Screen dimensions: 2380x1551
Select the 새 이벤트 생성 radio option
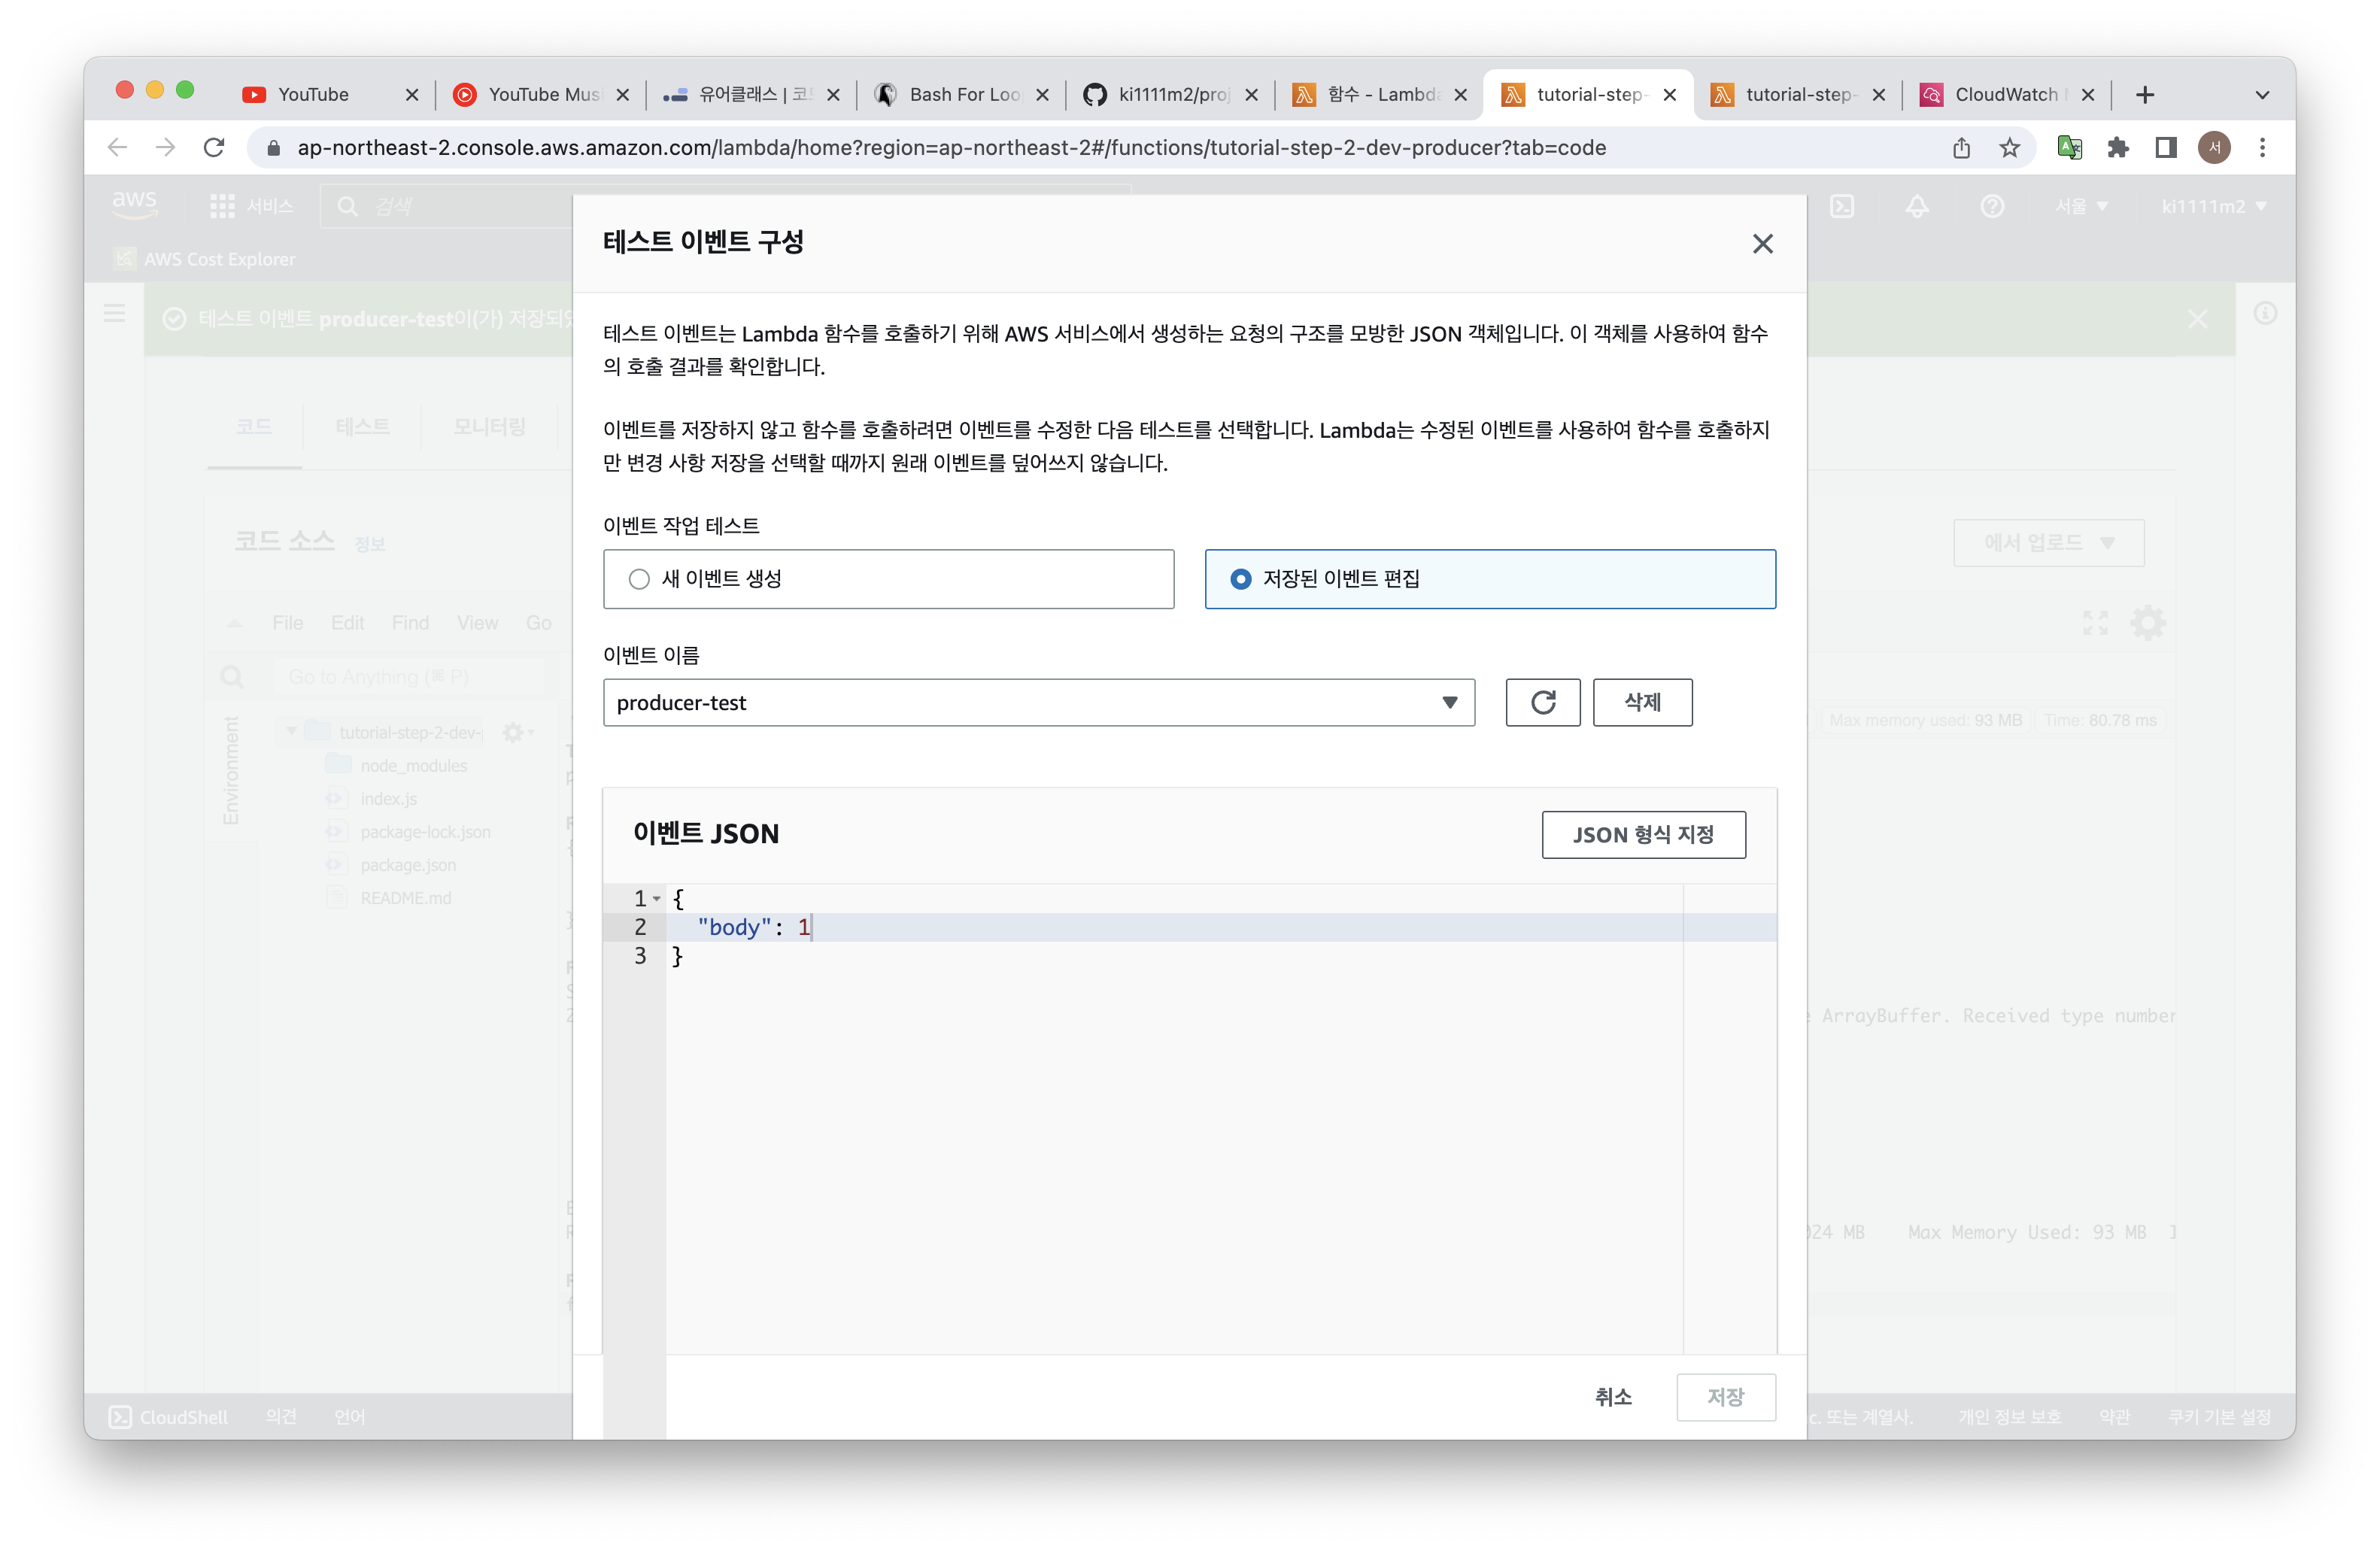[x=639, y=579]
